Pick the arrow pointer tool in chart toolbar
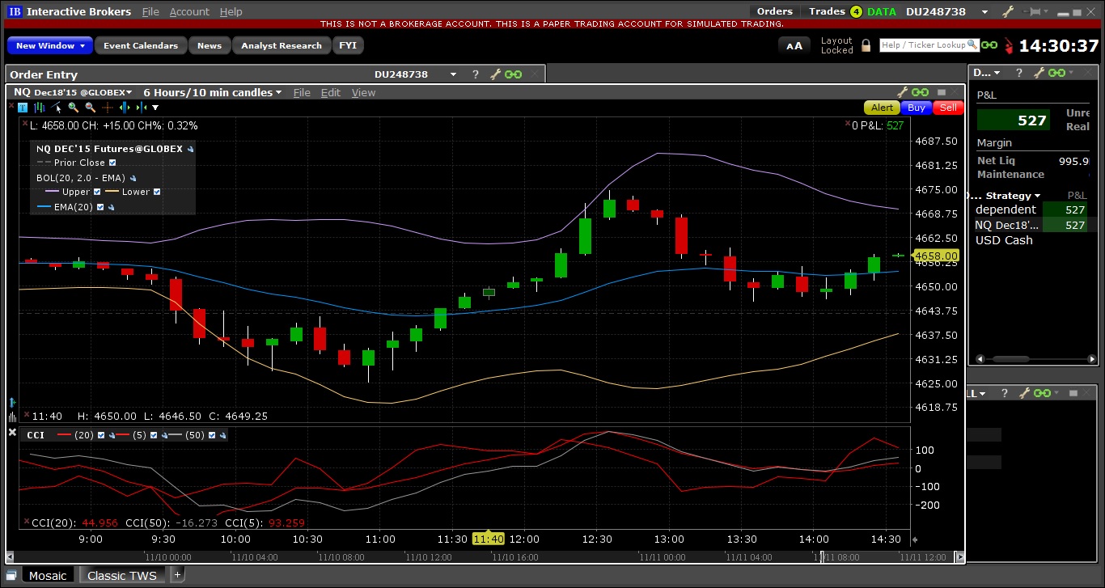 click(56, 108)
